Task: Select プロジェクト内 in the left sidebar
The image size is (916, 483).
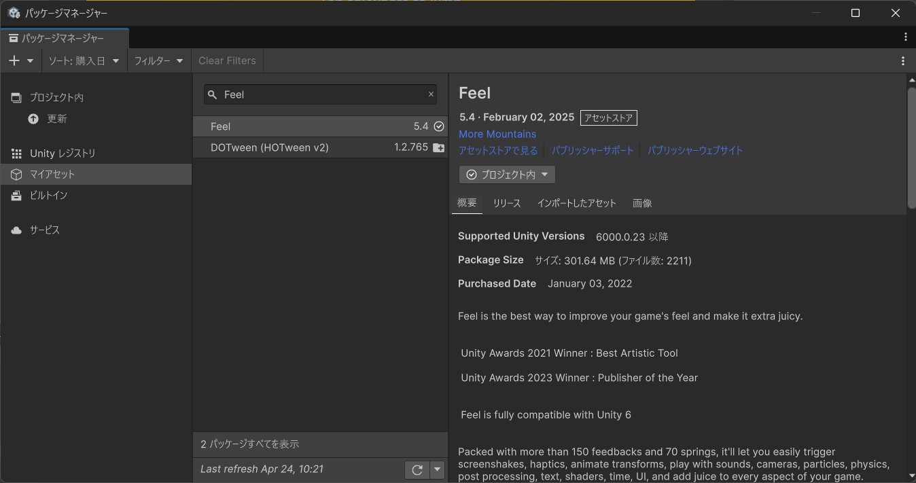Action: 96,97
